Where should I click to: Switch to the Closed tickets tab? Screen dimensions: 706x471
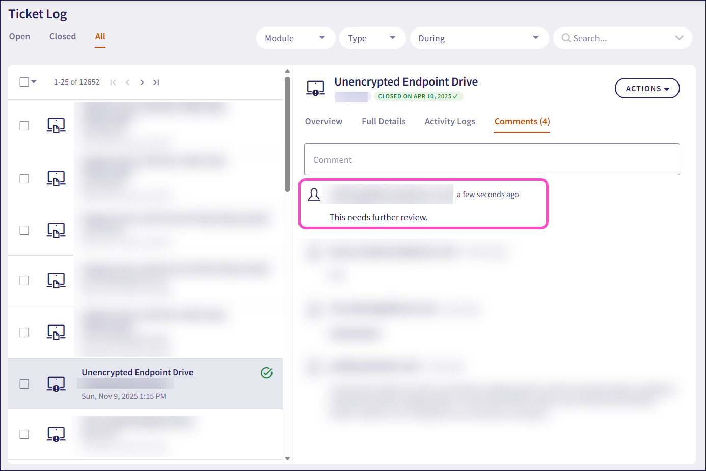[63, 36]
